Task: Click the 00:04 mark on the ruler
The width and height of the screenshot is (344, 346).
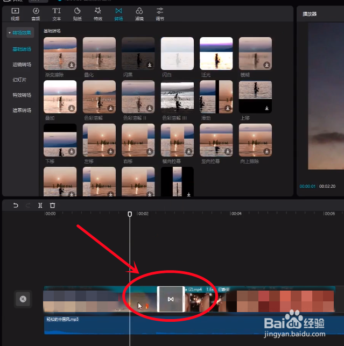Action: [x=236, y=214]
